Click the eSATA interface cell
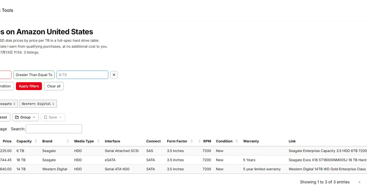This screenshot has height=192, width=367. click(x=110, y=160)
